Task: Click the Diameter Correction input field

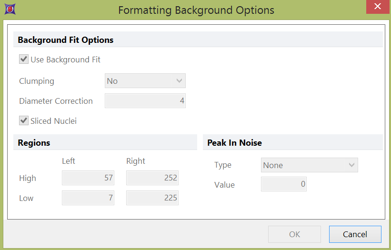Action: [145, 101]
